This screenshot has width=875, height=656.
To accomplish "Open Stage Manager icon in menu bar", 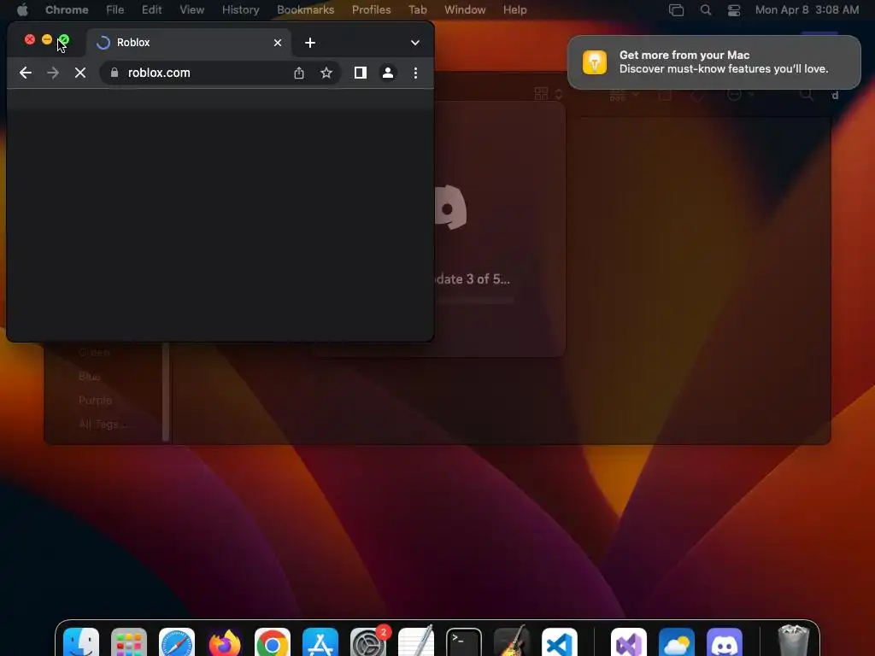I will 677,9.
